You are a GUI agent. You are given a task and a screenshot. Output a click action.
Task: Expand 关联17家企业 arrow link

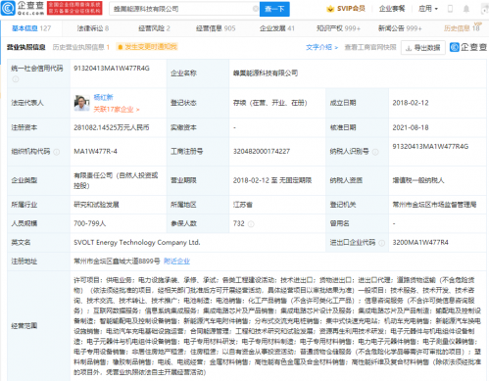117,110
